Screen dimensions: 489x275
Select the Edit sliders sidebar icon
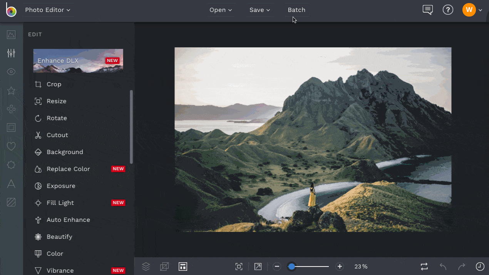(11, 53)
